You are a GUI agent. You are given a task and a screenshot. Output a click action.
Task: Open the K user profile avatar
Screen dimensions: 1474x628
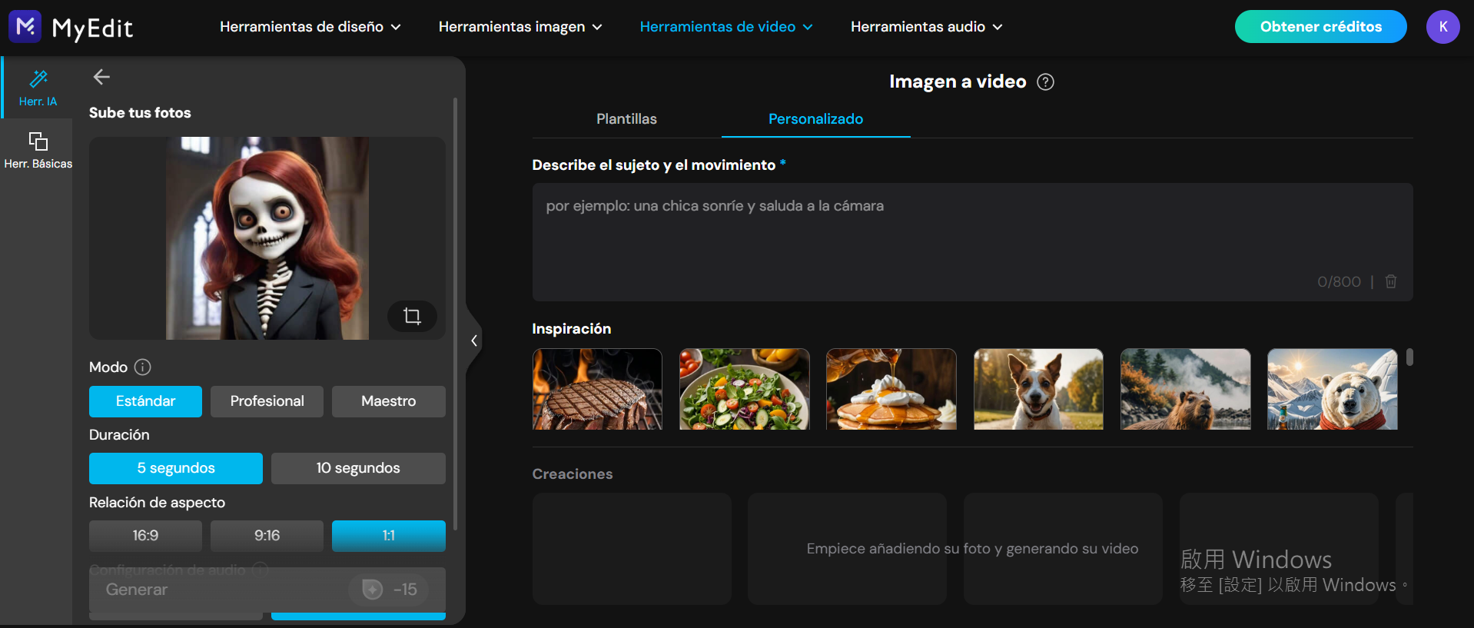click(x=1442, y=27)
